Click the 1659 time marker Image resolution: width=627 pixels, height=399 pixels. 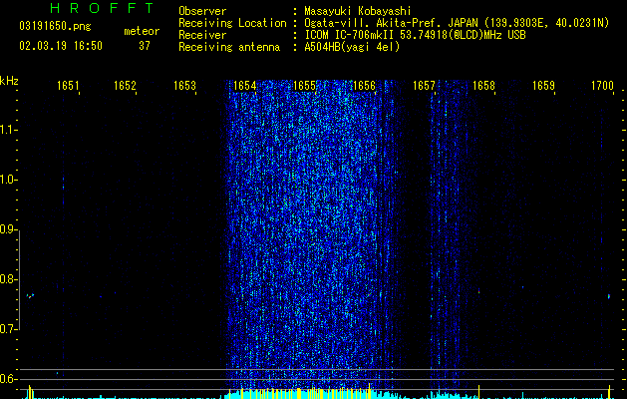coord(543,86)
